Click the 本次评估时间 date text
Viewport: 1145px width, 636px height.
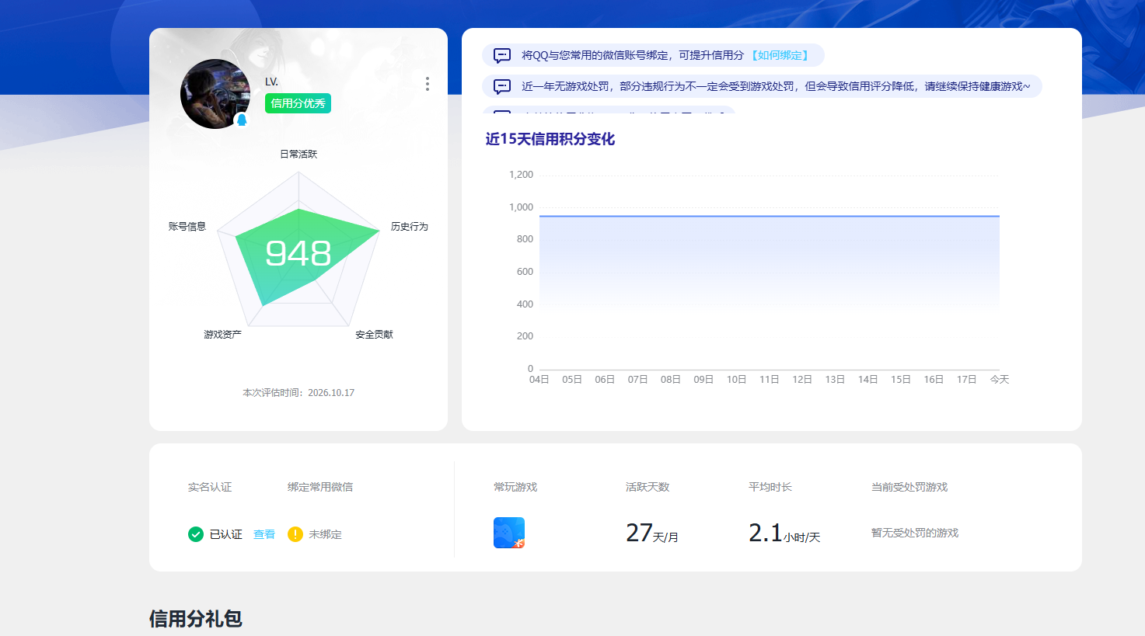click(298, 393)
